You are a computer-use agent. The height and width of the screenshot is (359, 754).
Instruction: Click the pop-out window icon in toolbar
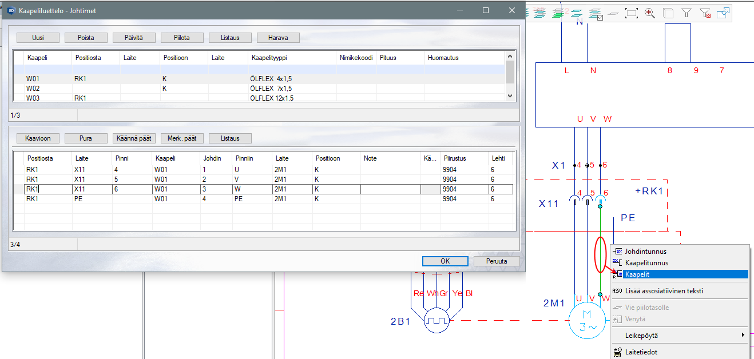point(723,13)
